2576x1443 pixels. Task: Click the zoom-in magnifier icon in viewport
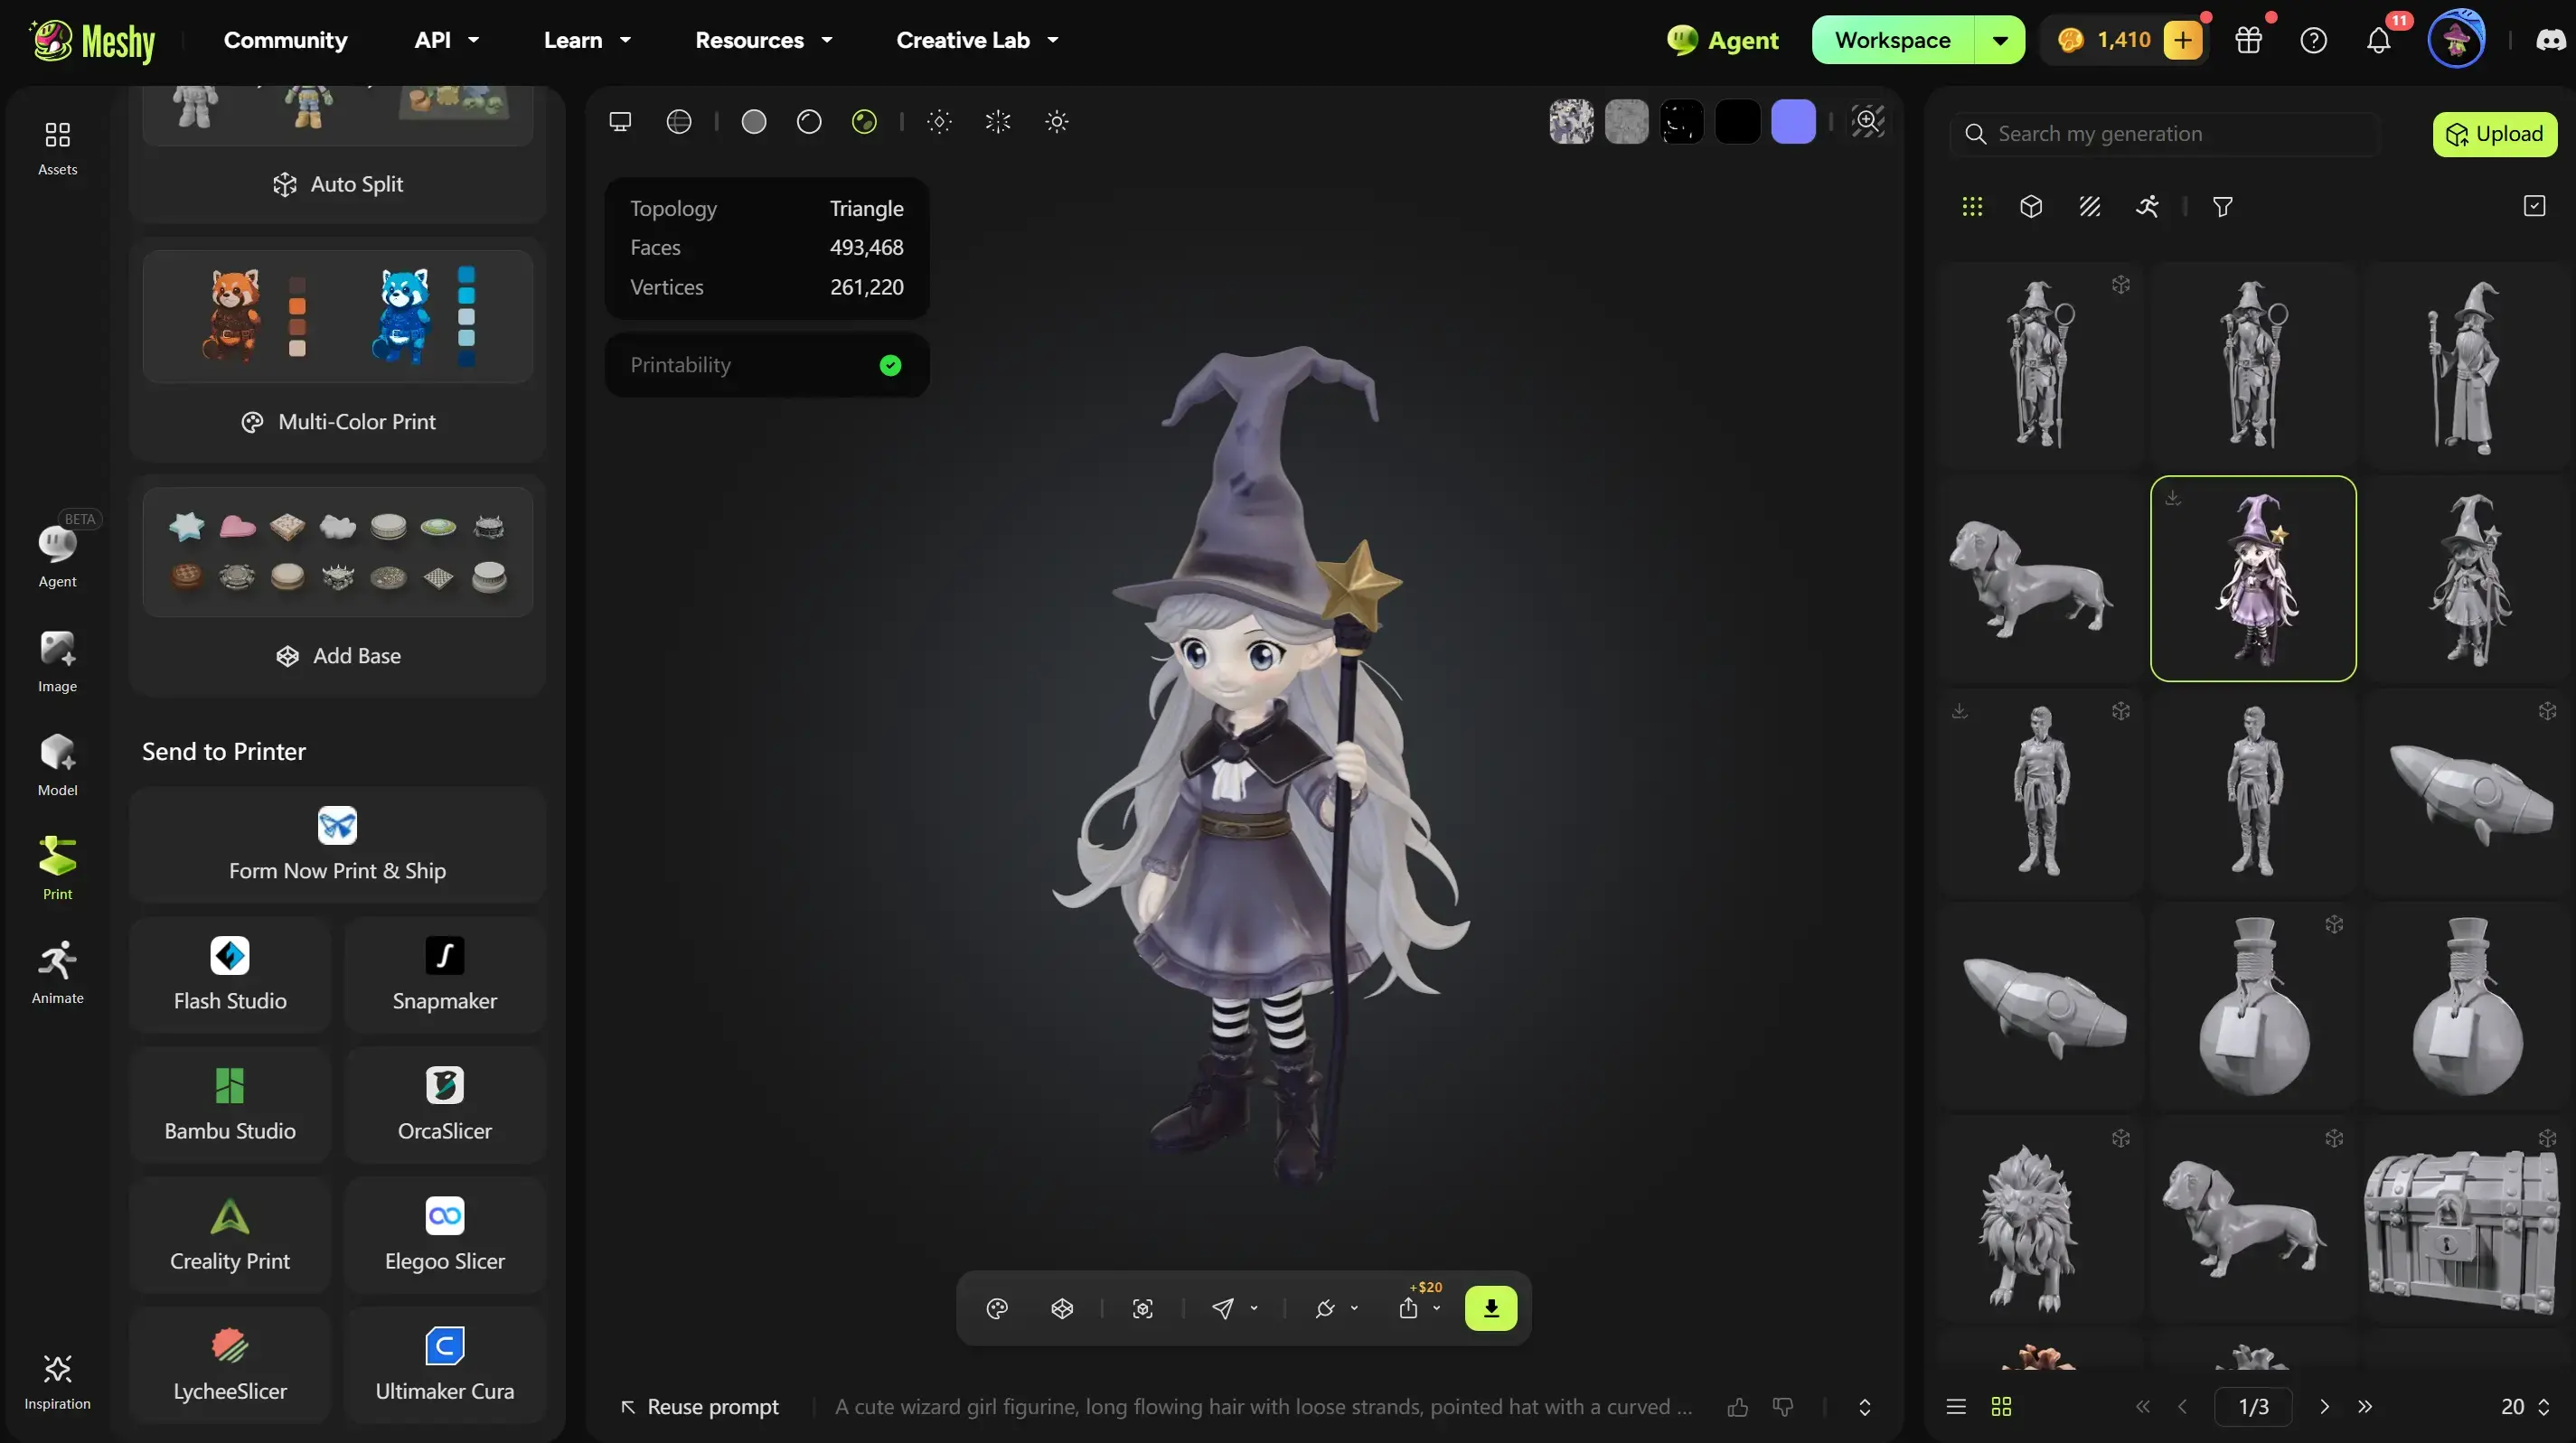coord(1867,122)
